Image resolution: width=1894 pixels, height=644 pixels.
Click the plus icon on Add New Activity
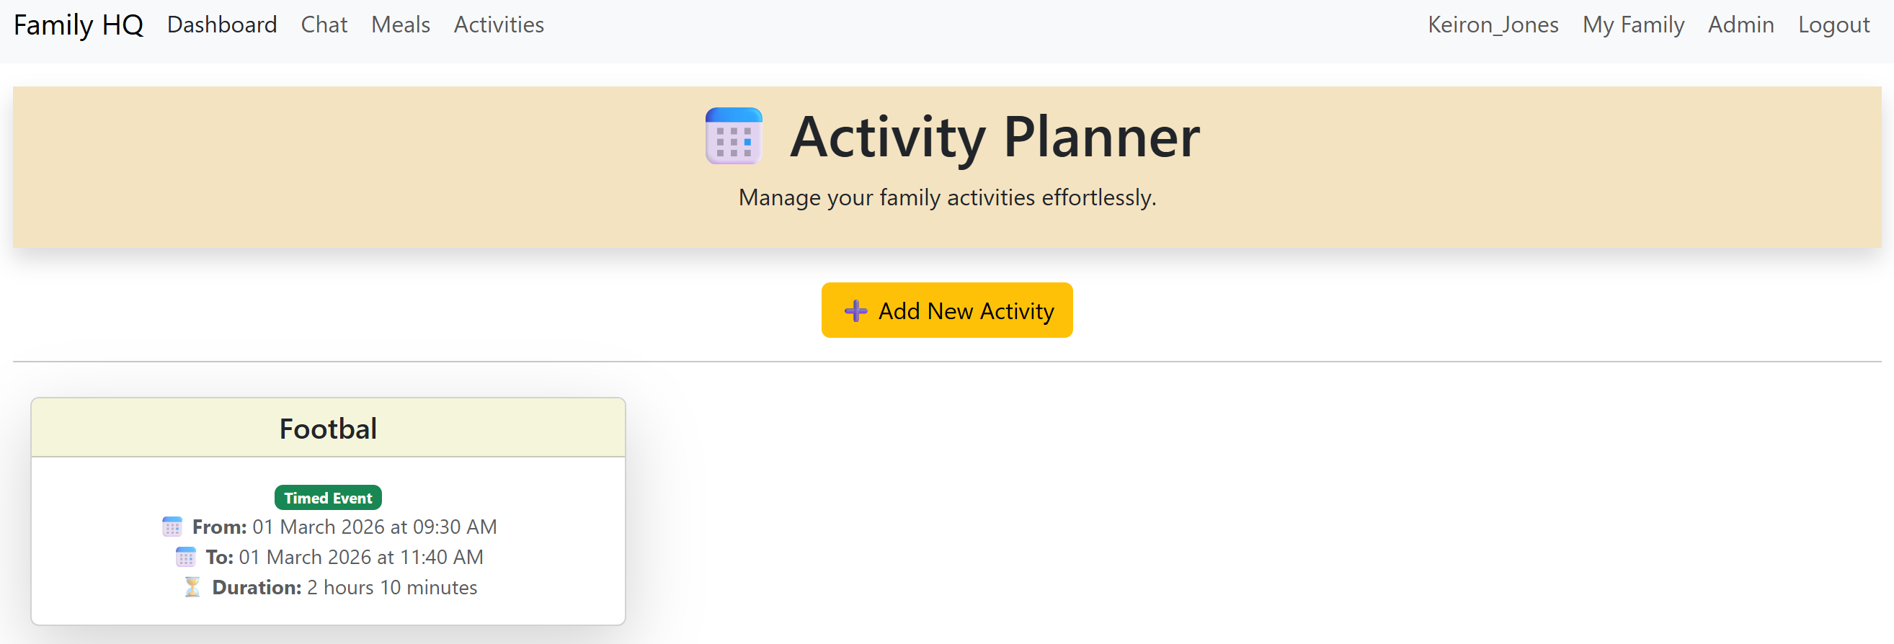[x=854, y=310]
